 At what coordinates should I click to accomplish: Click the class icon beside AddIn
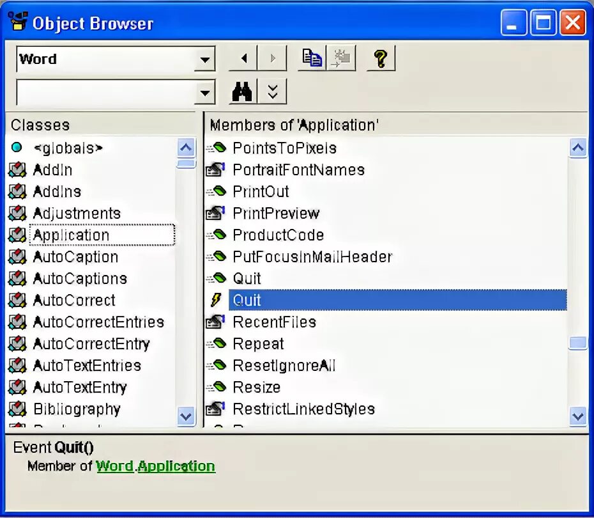click(x=17, y=170)
